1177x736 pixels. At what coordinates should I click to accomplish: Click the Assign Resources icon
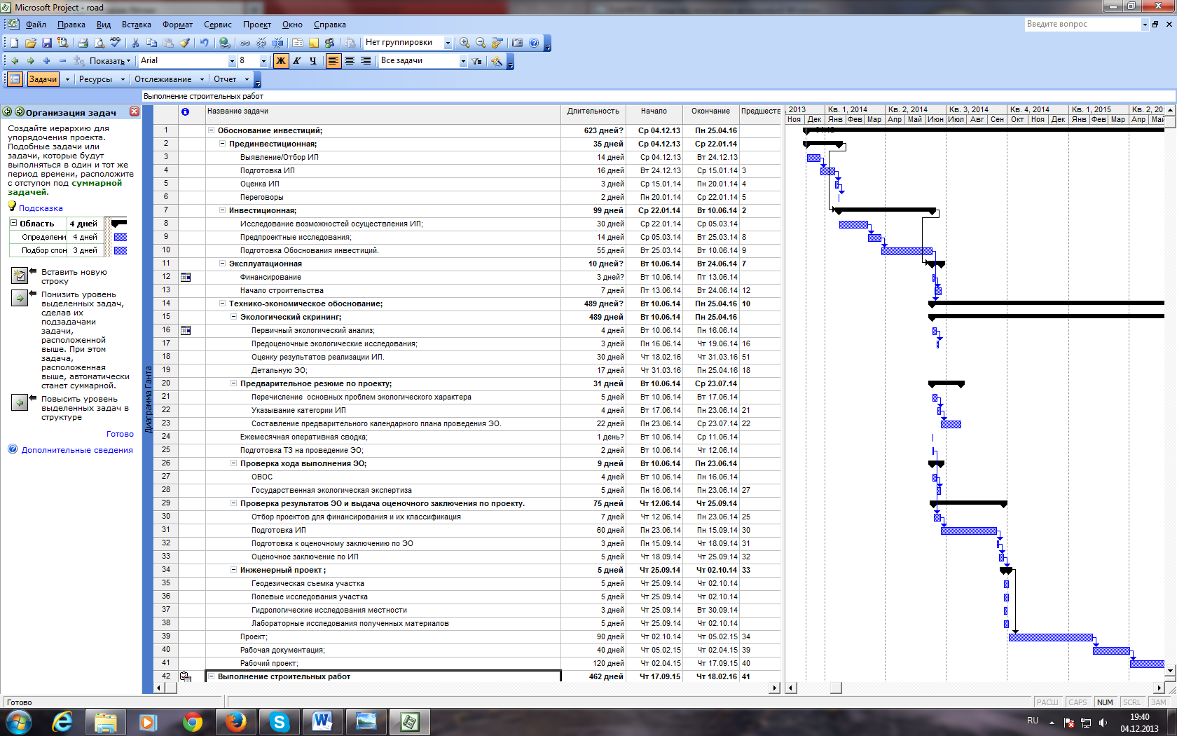[330, 43]
